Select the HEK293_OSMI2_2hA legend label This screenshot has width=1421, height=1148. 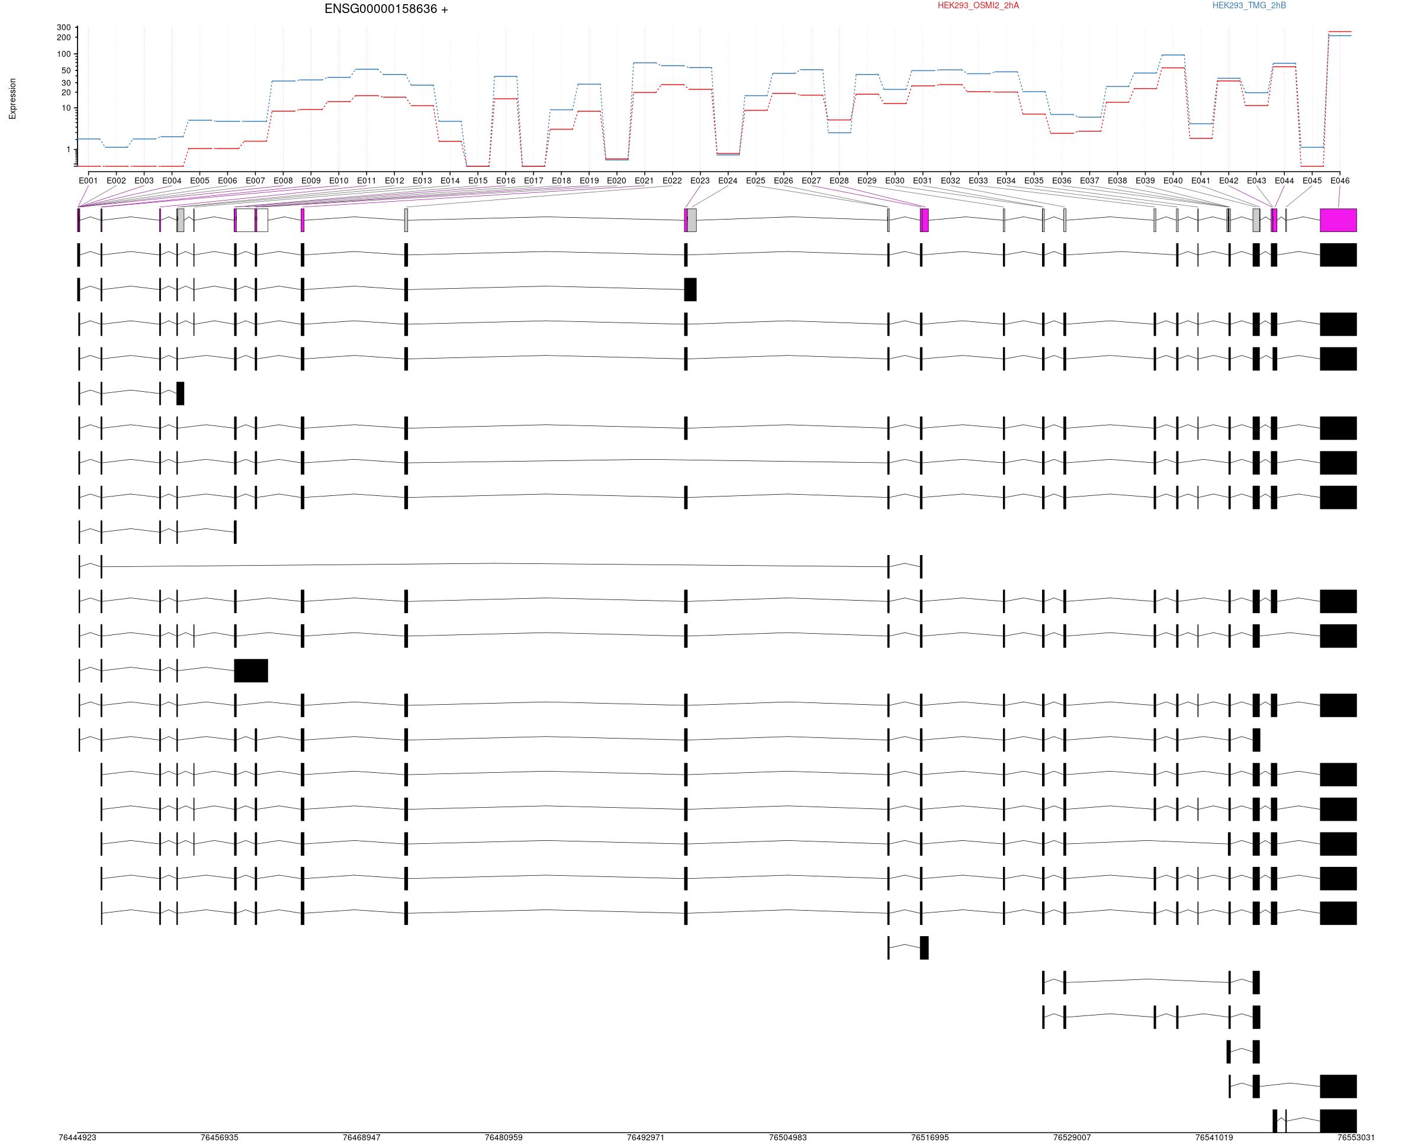click(x=978, y=5)
